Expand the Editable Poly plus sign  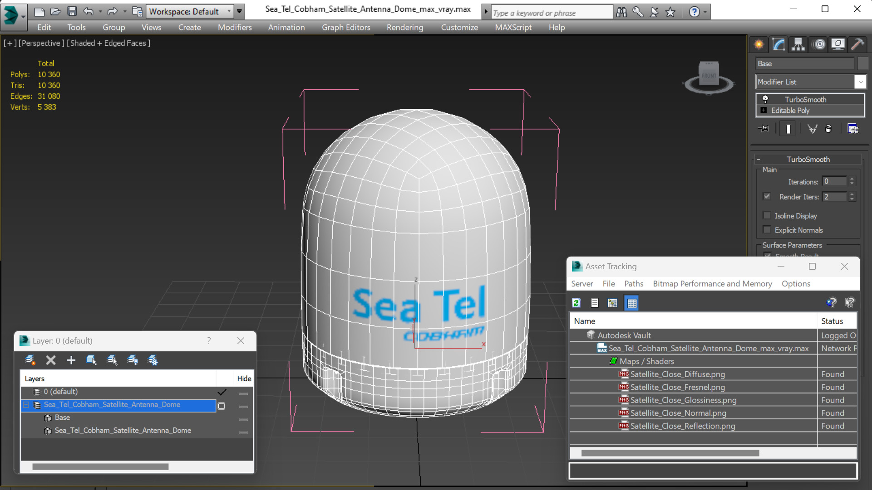pyautogui.click(x=764, y=111)
